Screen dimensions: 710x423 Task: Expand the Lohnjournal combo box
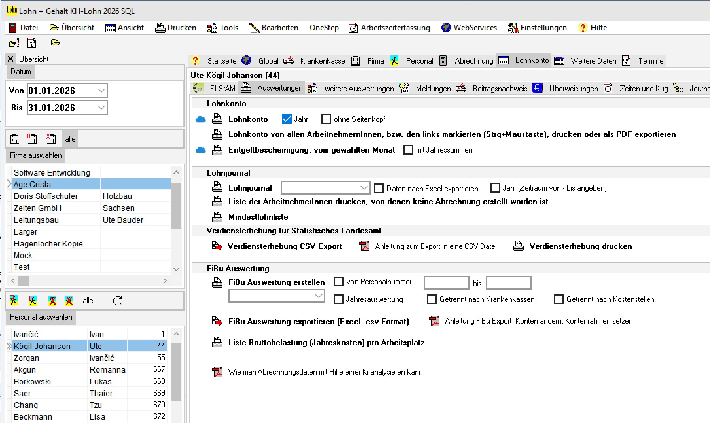364,188
